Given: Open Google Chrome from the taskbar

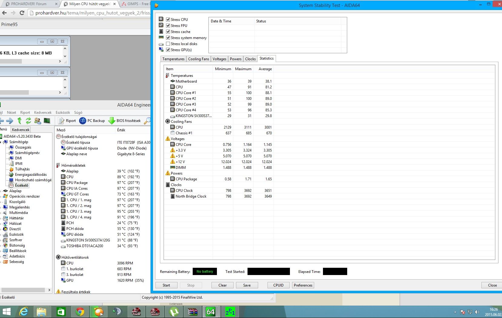Looking at the screenshot, I should pos(80,311).
